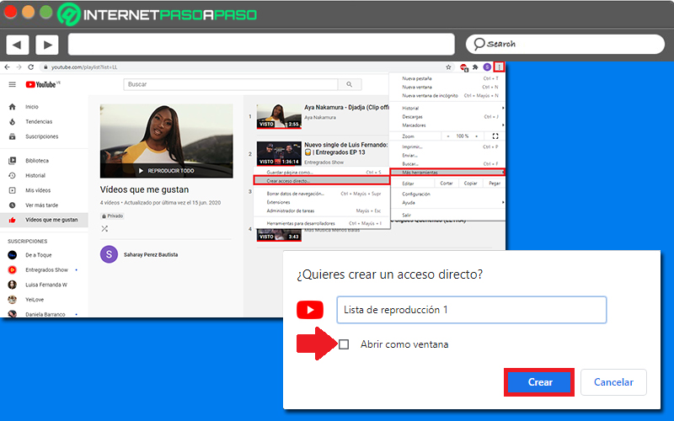This screenshot has height=421, width=674.
Task: Open the purple Chrome profile avatar
Action: [x=487, y=67]
